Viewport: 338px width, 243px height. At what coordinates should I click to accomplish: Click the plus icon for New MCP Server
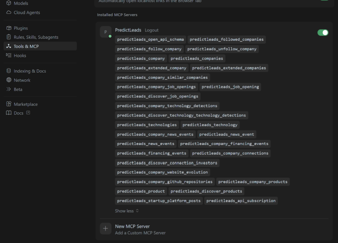105,228
